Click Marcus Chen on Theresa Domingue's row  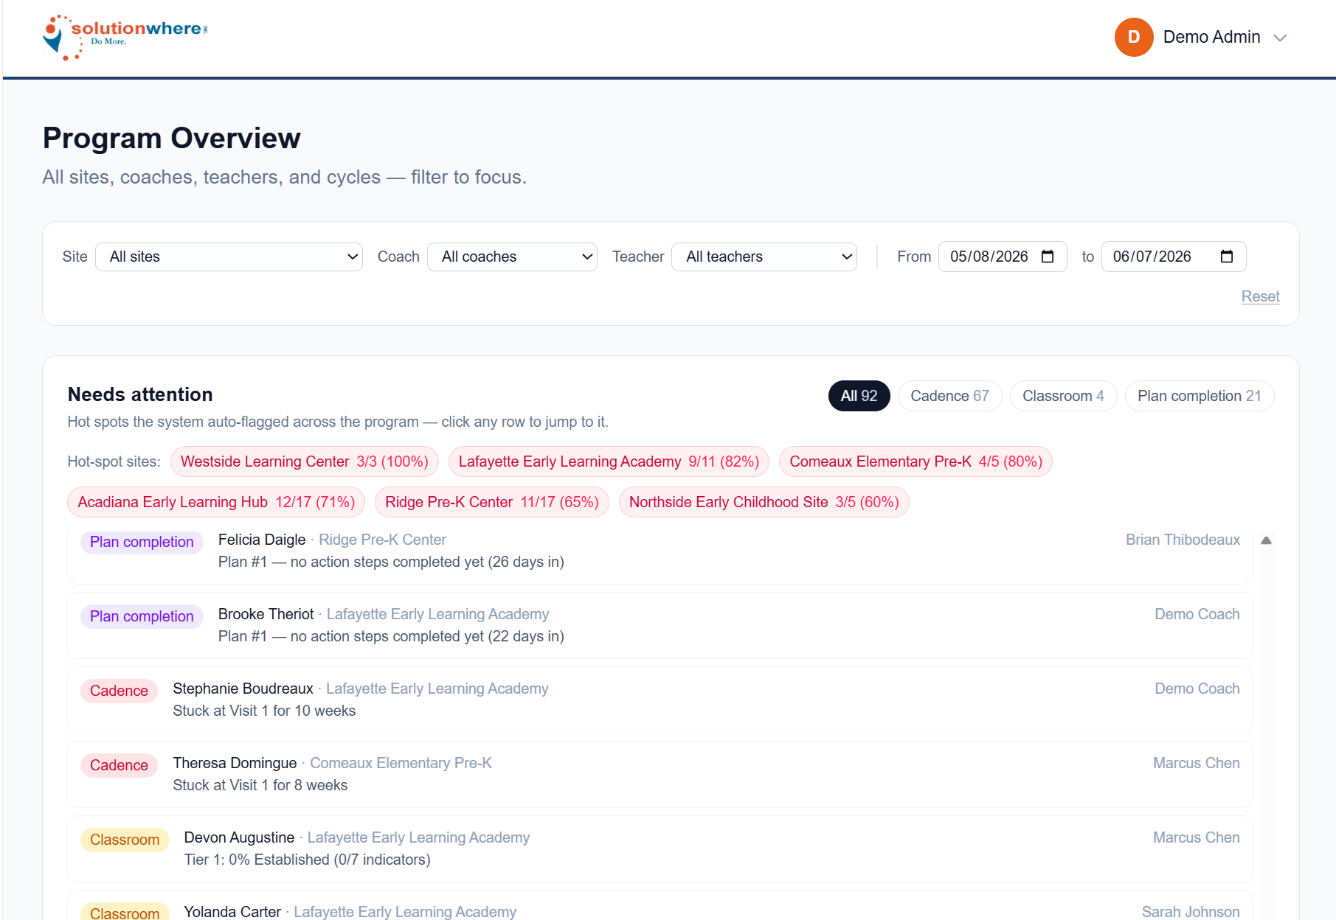1196,763
